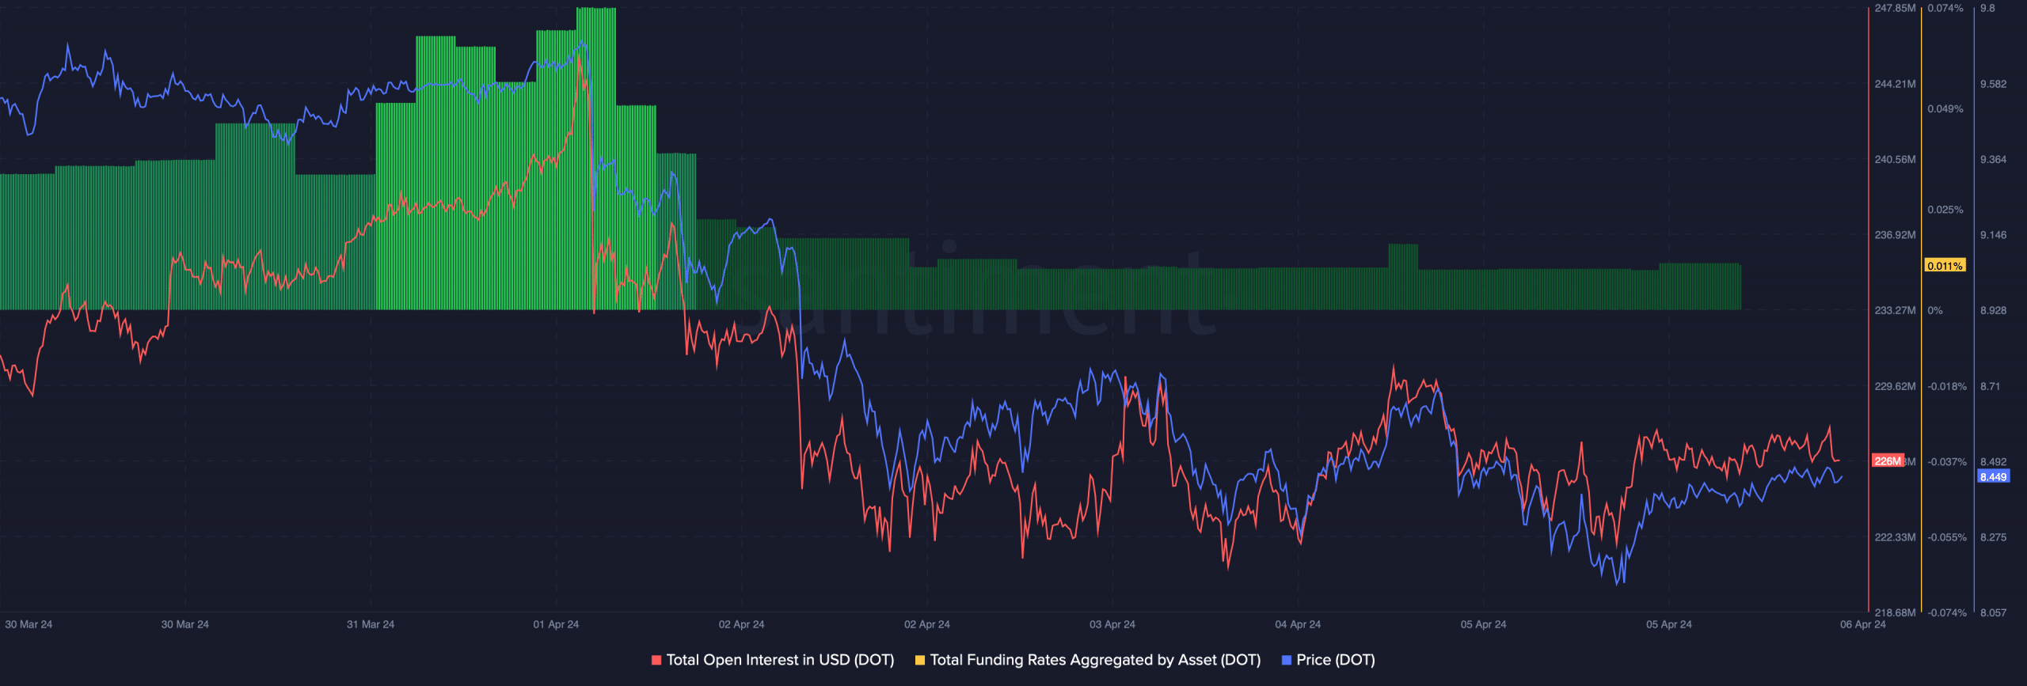Click the 8.449 price value badge

pos(1994,477)
